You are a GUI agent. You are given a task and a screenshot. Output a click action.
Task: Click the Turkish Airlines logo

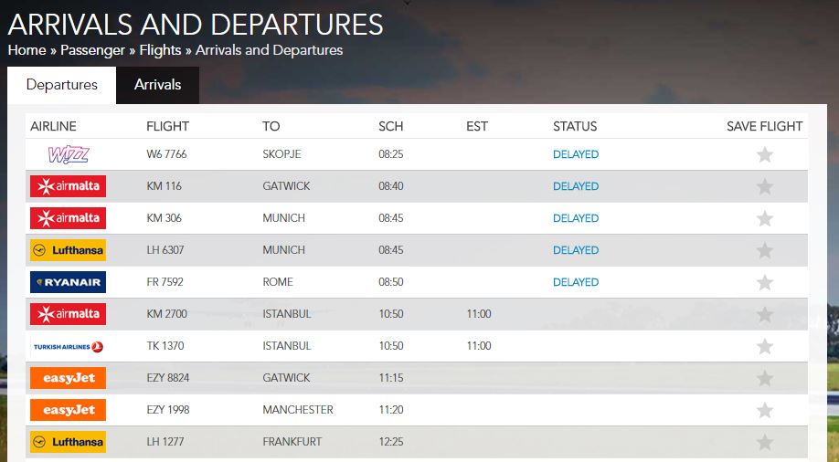68,347
